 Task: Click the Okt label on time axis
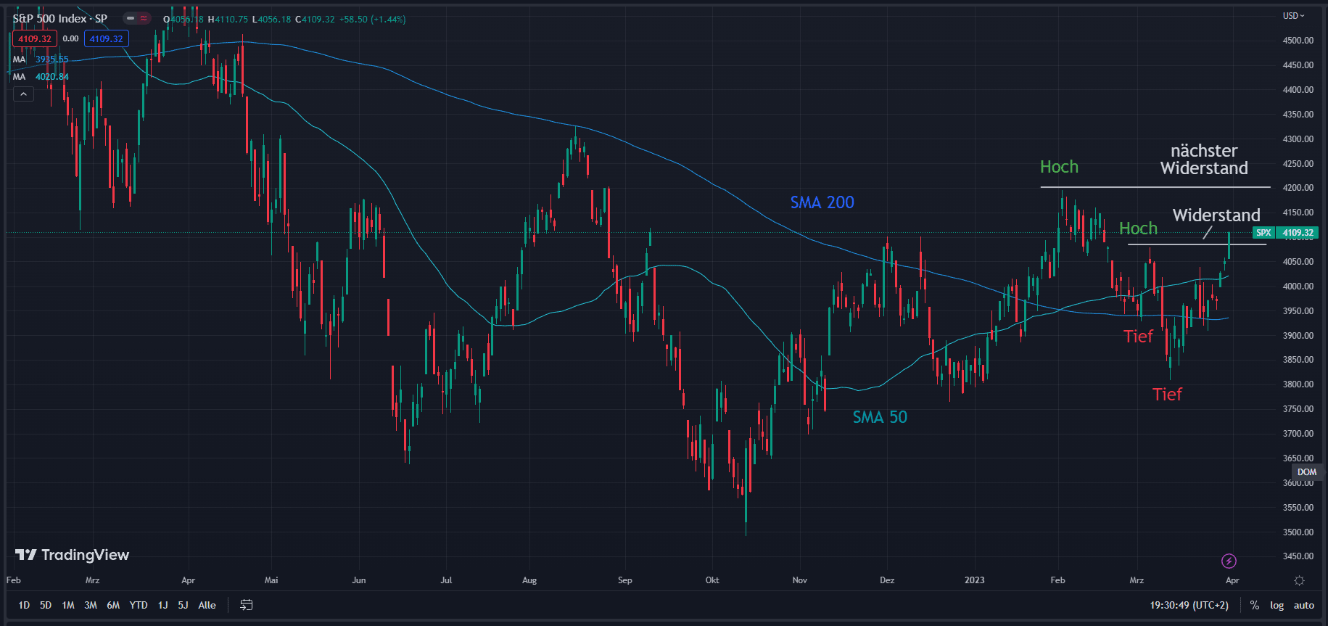point(712,580)
